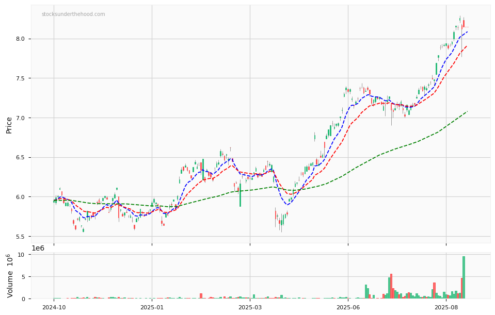Select the 2024-10 date tick label
Screen dimensions: 495x315
54,307
